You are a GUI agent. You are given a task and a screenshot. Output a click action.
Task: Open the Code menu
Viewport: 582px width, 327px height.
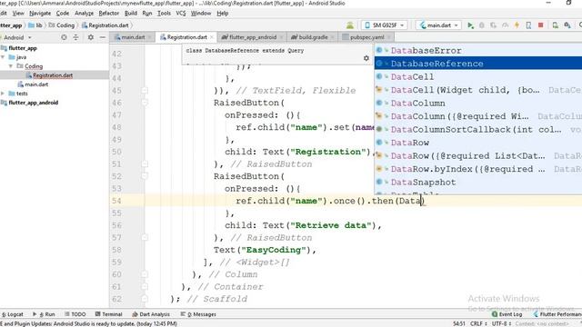click(63, 14)
